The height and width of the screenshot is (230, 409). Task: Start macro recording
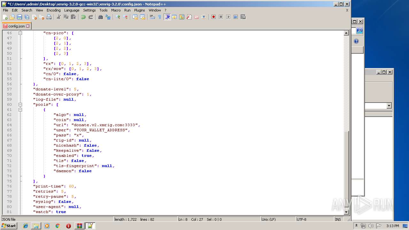point(213,17)
